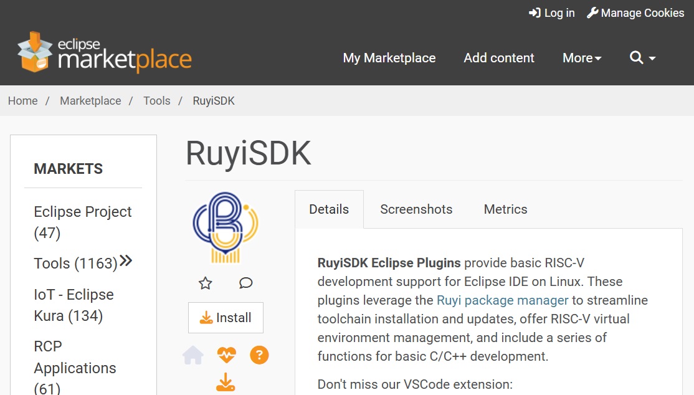Open My Marketplace from the top menu

389,57
